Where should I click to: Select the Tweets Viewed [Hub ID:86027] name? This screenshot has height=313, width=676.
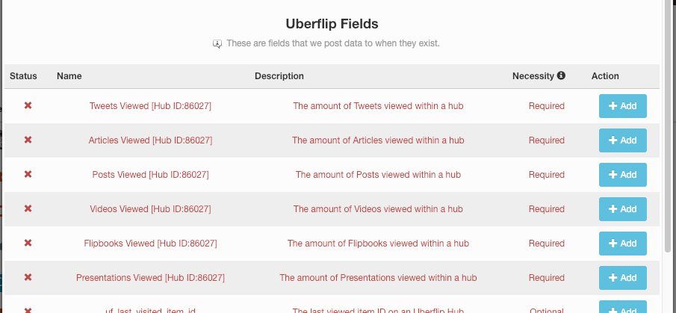(x=150, y=105)
